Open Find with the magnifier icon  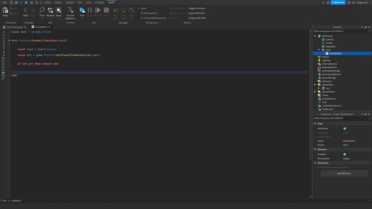(42, 10)
